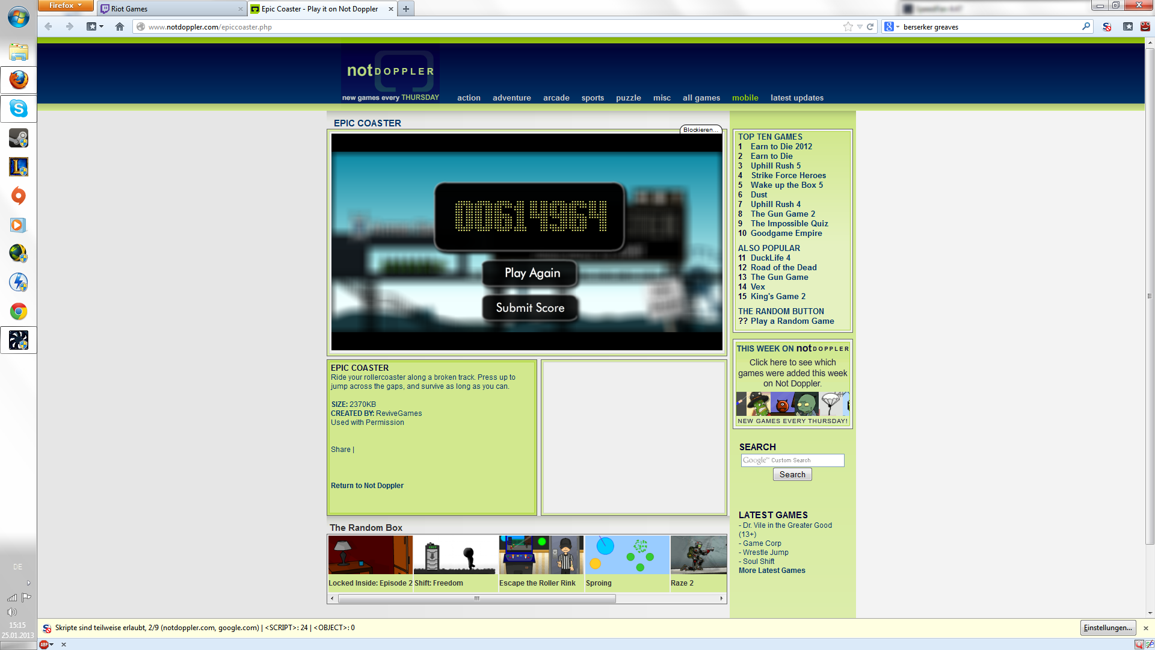Open the Adblock Plus status bar icon

(43, 645)
